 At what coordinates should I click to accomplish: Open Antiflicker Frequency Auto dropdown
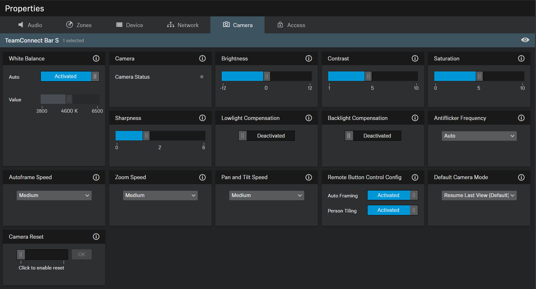[x=479, y=136]
